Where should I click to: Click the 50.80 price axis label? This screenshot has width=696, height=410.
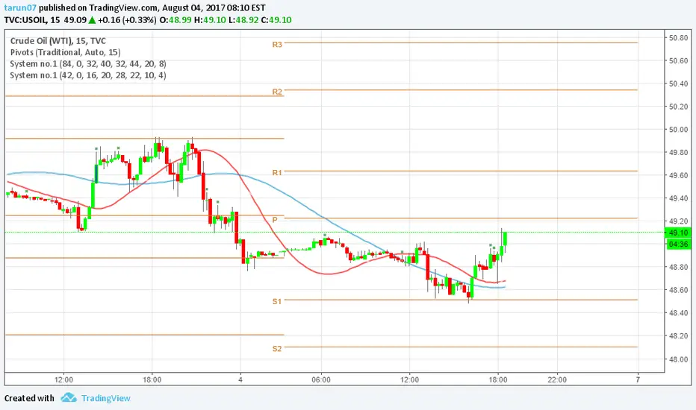tap(678, 38)
